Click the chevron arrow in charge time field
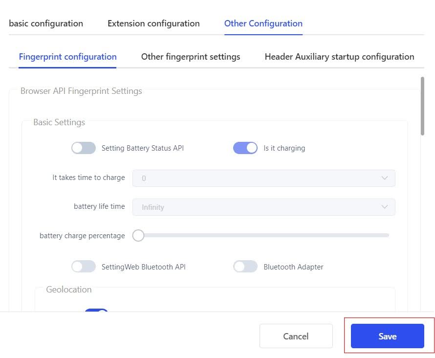 click(x=384, y=179)
